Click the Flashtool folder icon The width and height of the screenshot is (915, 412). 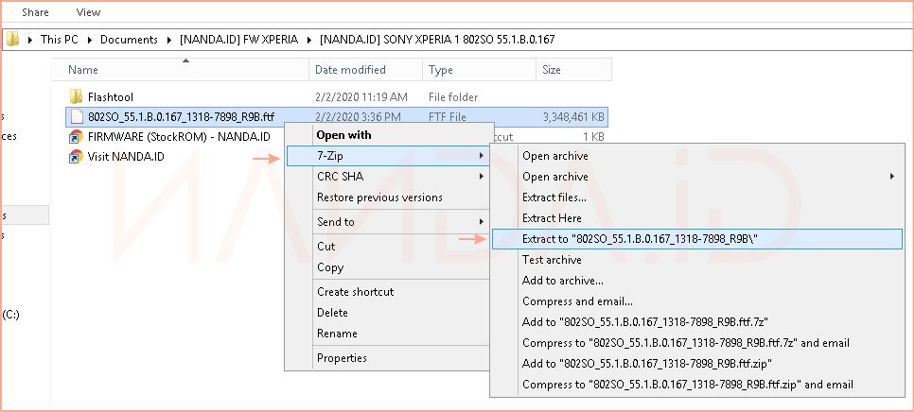76,96
